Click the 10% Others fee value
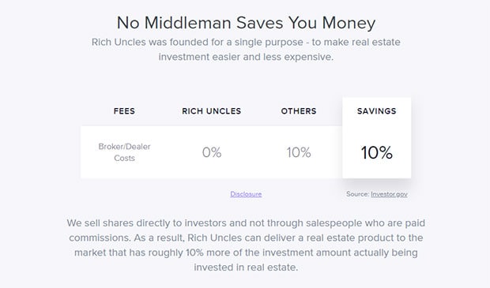This screenshot has width=490, height=288. coord(299,152)
